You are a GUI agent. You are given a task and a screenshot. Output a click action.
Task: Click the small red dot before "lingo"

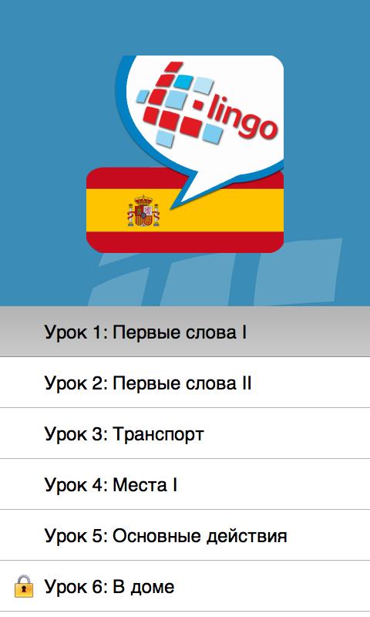(199, 105)
